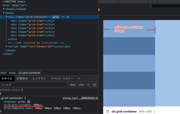Select the live-server comment line

pos(36,43)
